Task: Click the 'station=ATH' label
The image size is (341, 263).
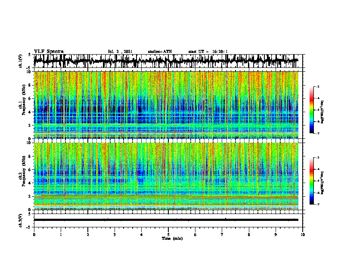Action: coord(160,52)
